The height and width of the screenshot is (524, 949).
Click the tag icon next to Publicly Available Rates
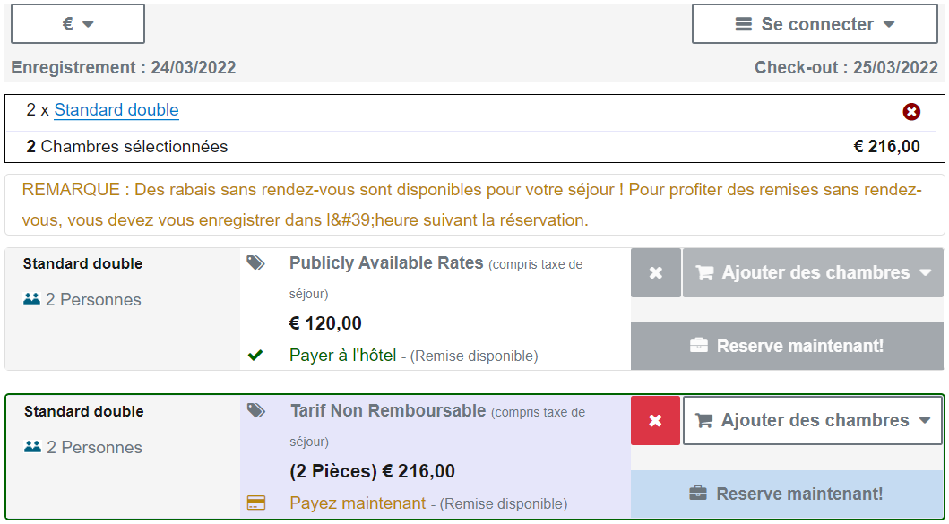point(256,263)
